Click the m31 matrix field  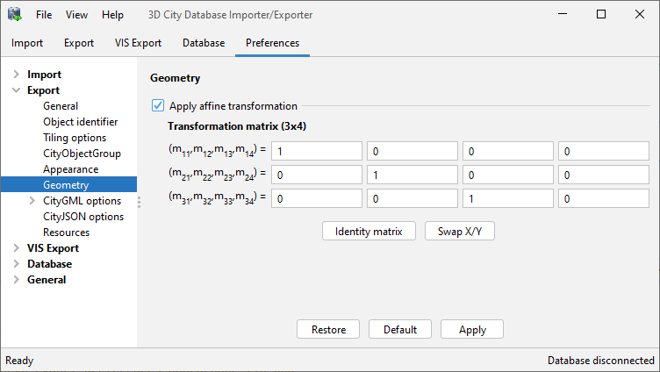317,198
